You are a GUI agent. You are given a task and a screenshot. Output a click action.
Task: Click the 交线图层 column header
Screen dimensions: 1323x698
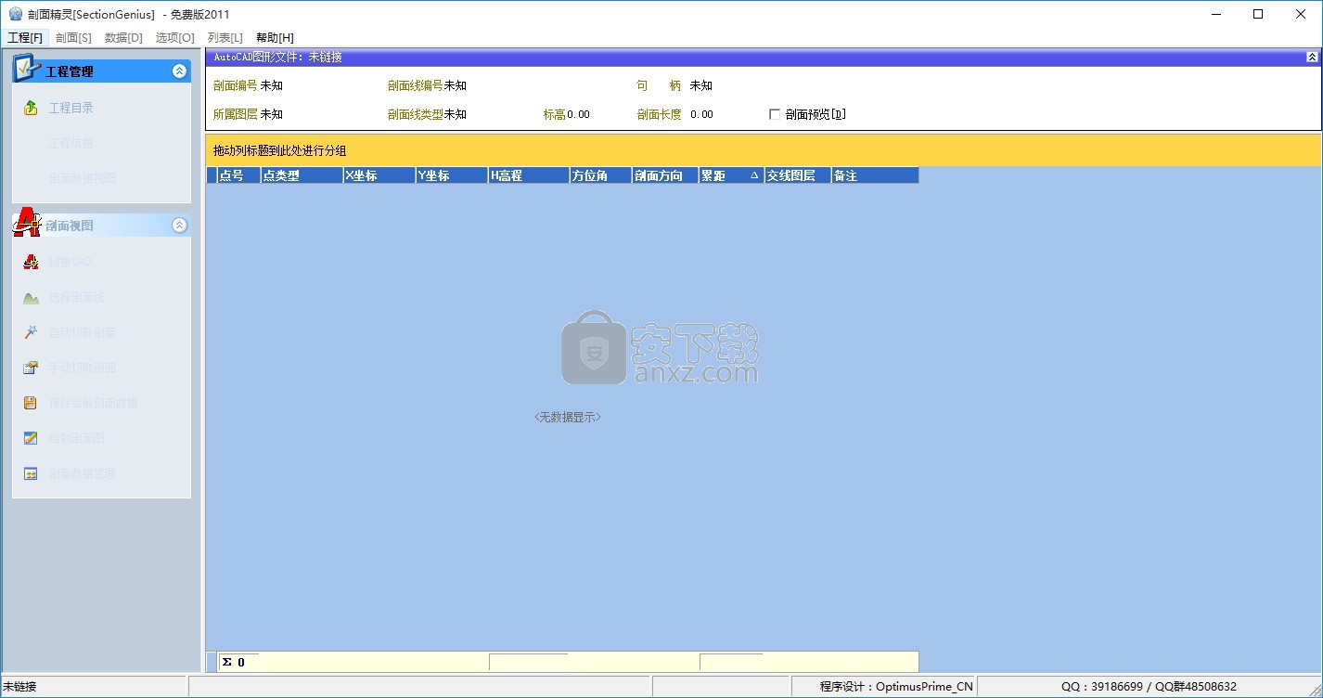[x=797, y=175]
